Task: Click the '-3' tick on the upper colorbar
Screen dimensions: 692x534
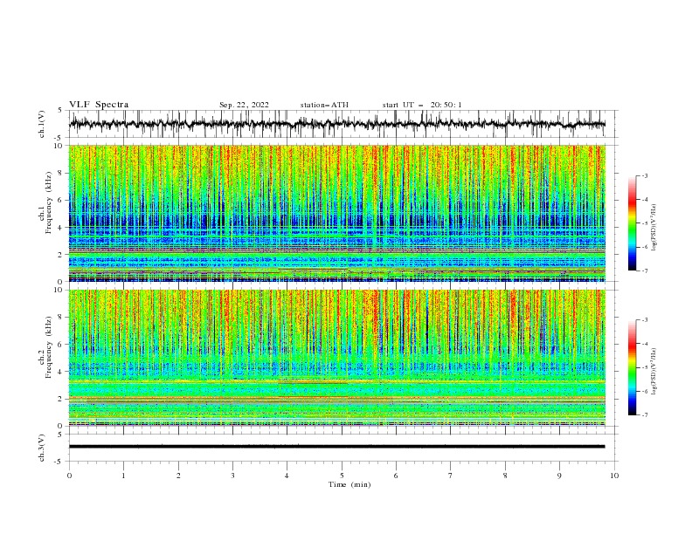Action: pyautogui.click(x=644, y=175)
